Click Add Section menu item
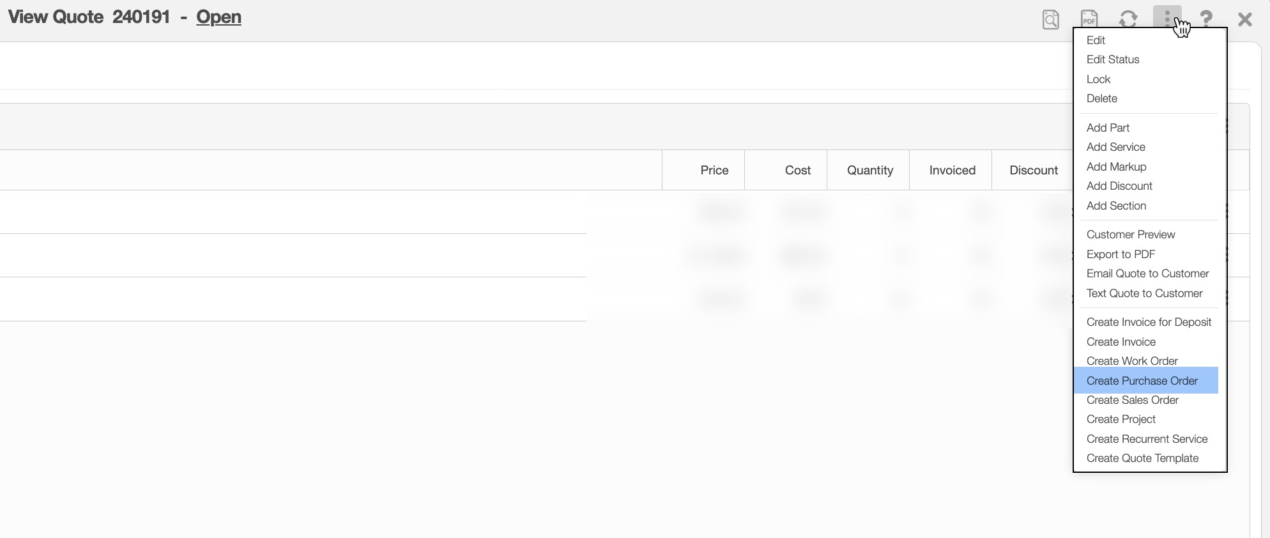1270x538 pixels. (x=1116, y=206)
